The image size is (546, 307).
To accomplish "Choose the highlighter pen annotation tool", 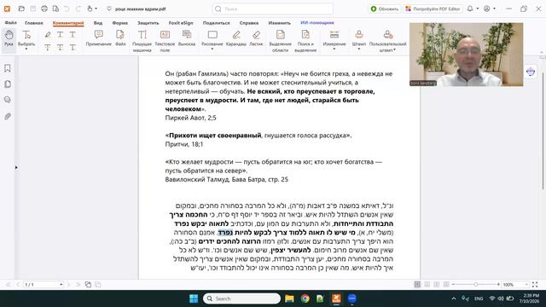I will (x=48, y=34).
